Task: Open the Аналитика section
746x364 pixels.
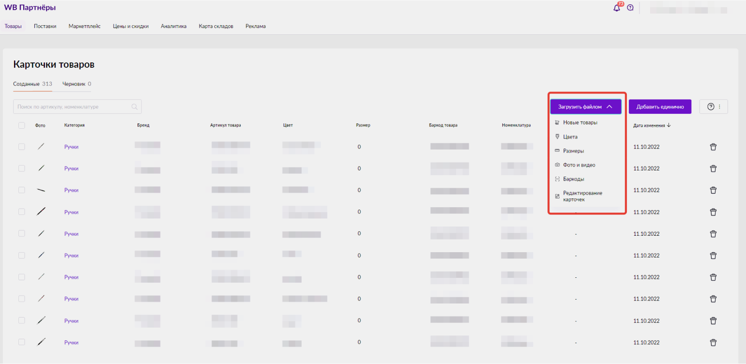Action: pos(173,27)
